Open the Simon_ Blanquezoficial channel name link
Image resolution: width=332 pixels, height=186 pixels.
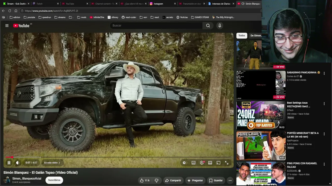point(27,179)
